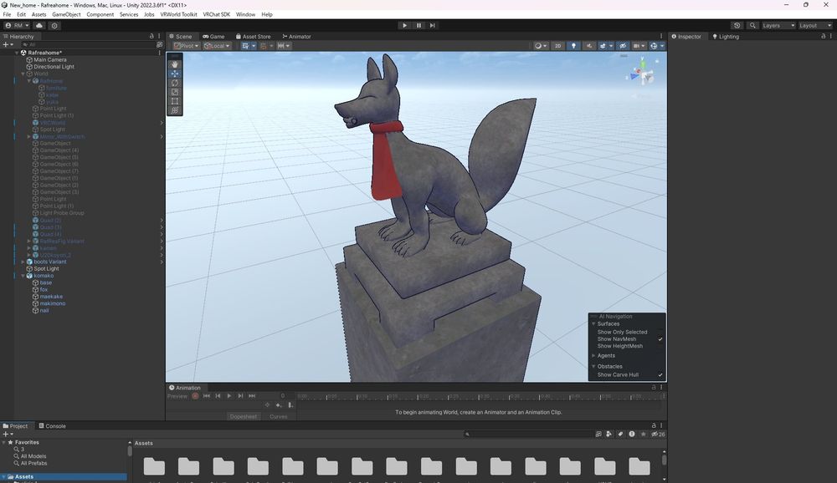Open the VRChat SDK menu
837x483 pixels.
(216, 15)
